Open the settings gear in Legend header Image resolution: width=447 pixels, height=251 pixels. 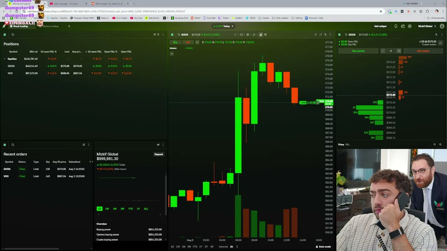click(x=410, y=26)
